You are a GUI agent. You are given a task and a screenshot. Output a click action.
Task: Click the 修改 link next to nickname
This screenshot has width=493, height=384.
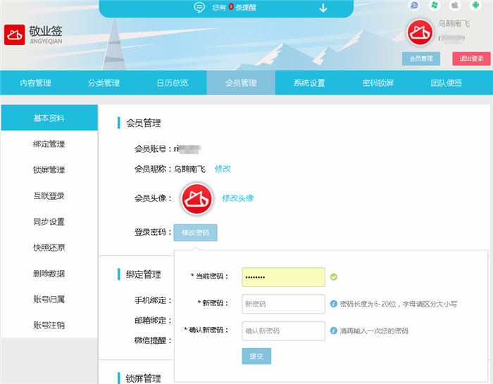pyautogui.click(x=223, y=169)
